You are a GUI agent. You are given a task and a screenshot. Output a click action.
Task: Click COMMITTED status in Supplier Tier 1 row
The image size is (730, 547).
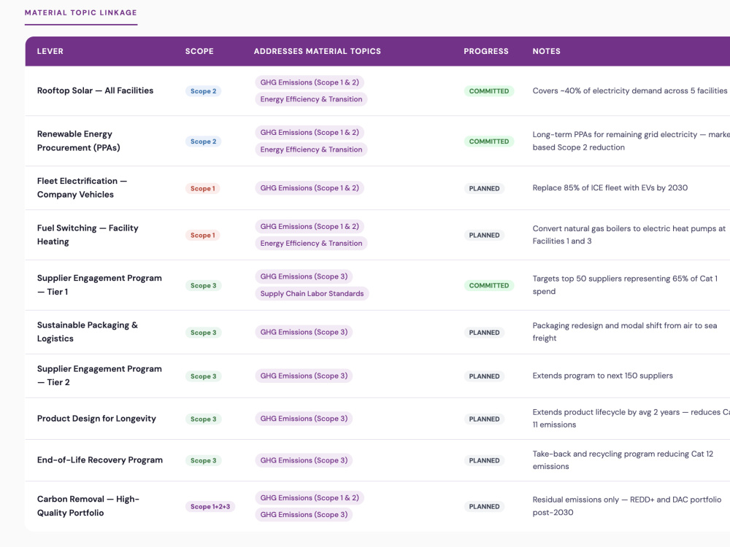click(x=489, y=286)
